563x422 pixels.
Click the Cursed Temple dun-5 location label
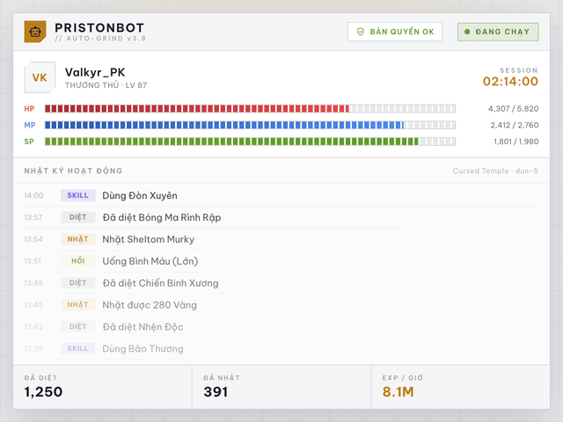(495, 171)
